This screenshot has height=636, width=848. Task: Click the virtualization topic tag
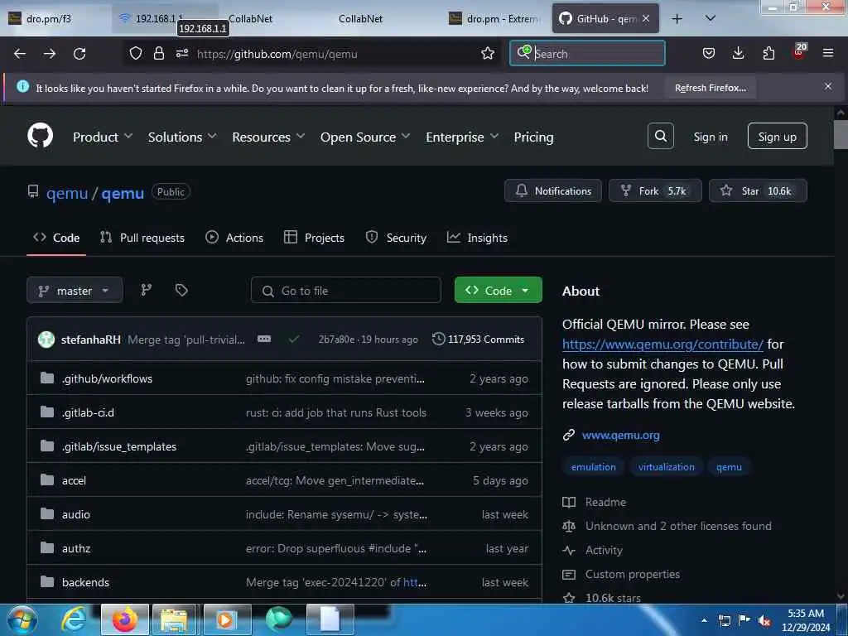tap(667, 467)
